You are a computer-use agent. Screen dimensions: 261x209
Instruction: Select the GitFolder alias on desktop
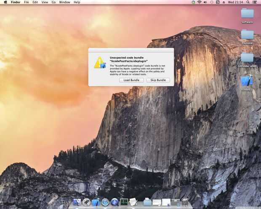pyautogui.click(x=247, y=60)
